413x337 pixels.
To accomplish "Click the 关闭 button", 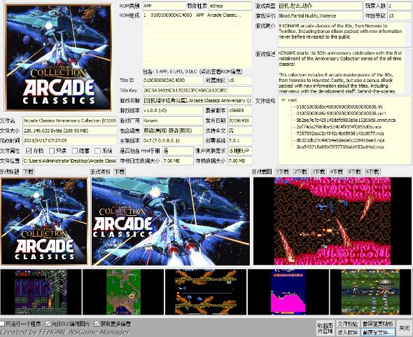I will click(x=404, y=328).
